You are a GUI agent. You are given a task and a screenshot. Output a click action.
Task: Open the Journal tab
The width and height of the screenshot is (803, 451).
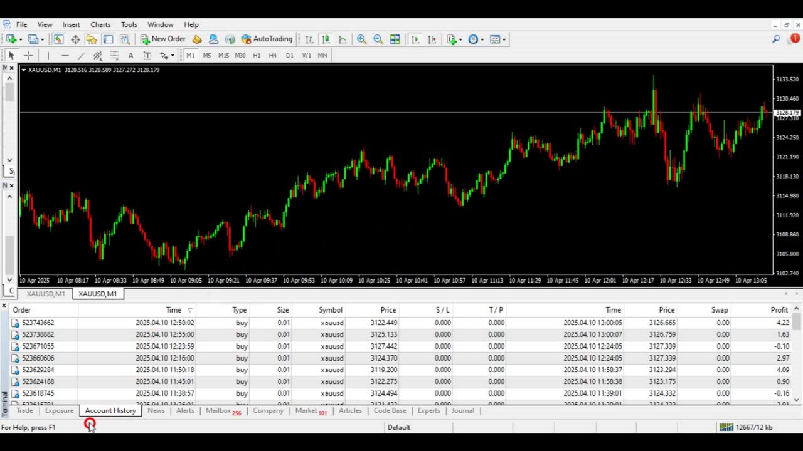[463, 411]
